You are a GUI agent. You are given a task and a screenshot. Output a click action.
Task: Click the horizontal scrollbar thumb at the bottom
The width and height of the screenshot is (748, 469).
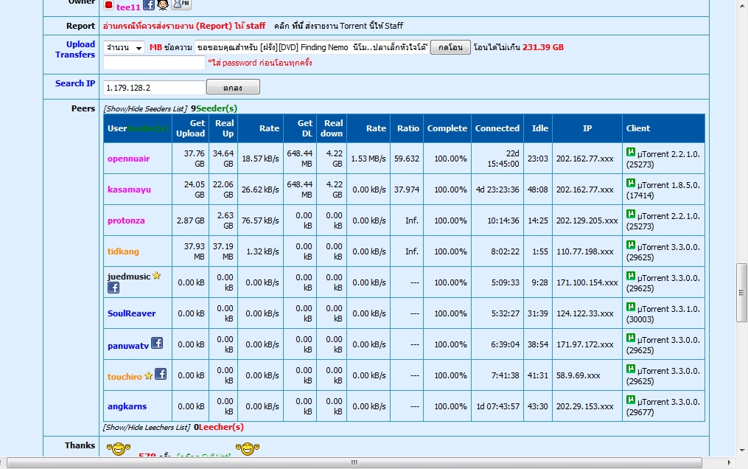tap(354, 462)
